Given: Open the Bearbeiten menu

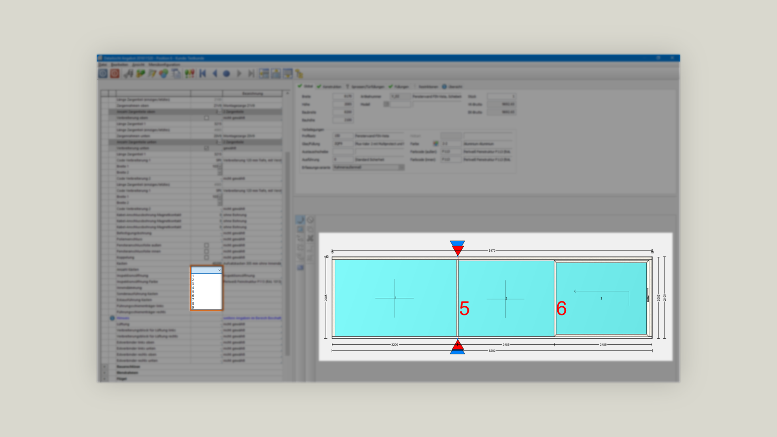Looking at the screenshot, I should [x=119, y=65].
